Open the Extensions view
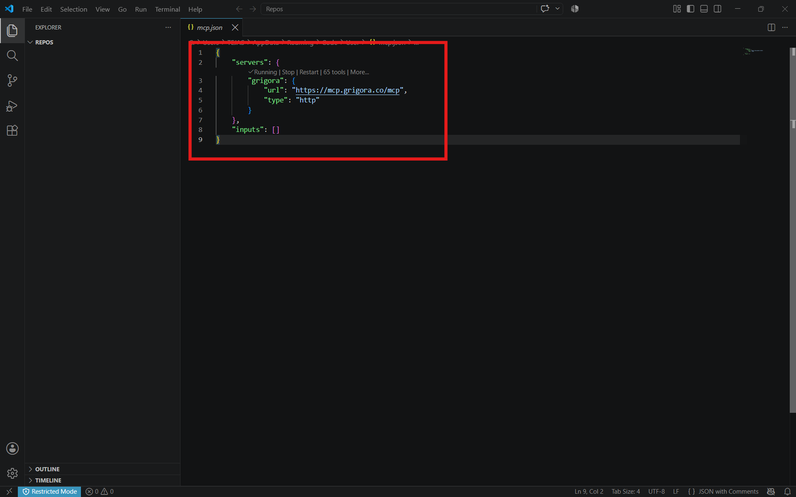Screen dimensions: 796x497 coord(12,131)
